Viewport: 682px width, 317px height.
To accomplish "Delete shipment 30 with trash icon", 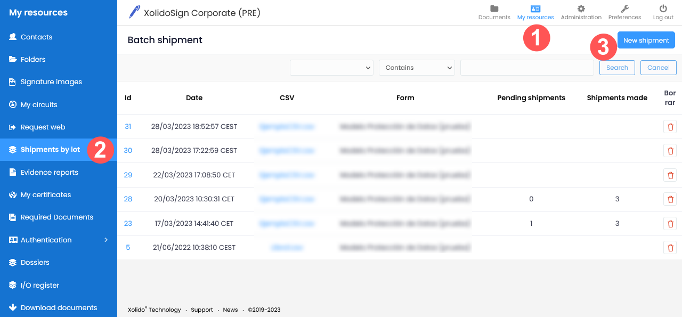I will pyautogui.click(x=670, y=151).
